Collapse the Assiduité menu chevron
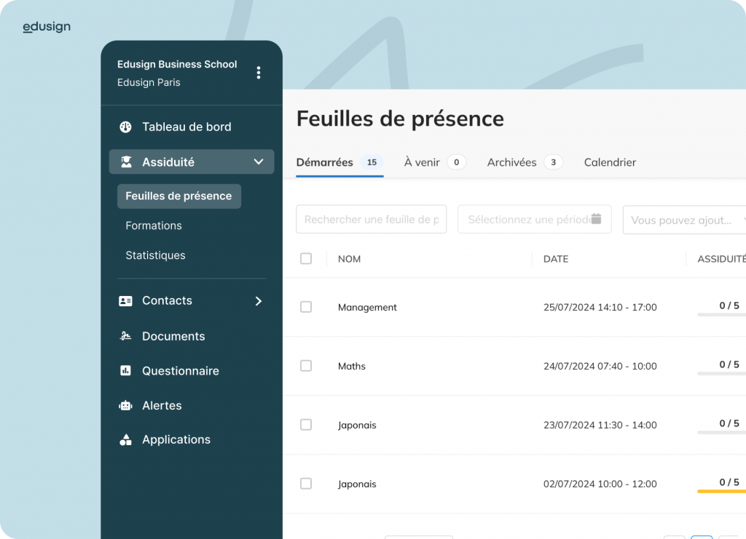This screenshot has width=746, height=539. 259,162
